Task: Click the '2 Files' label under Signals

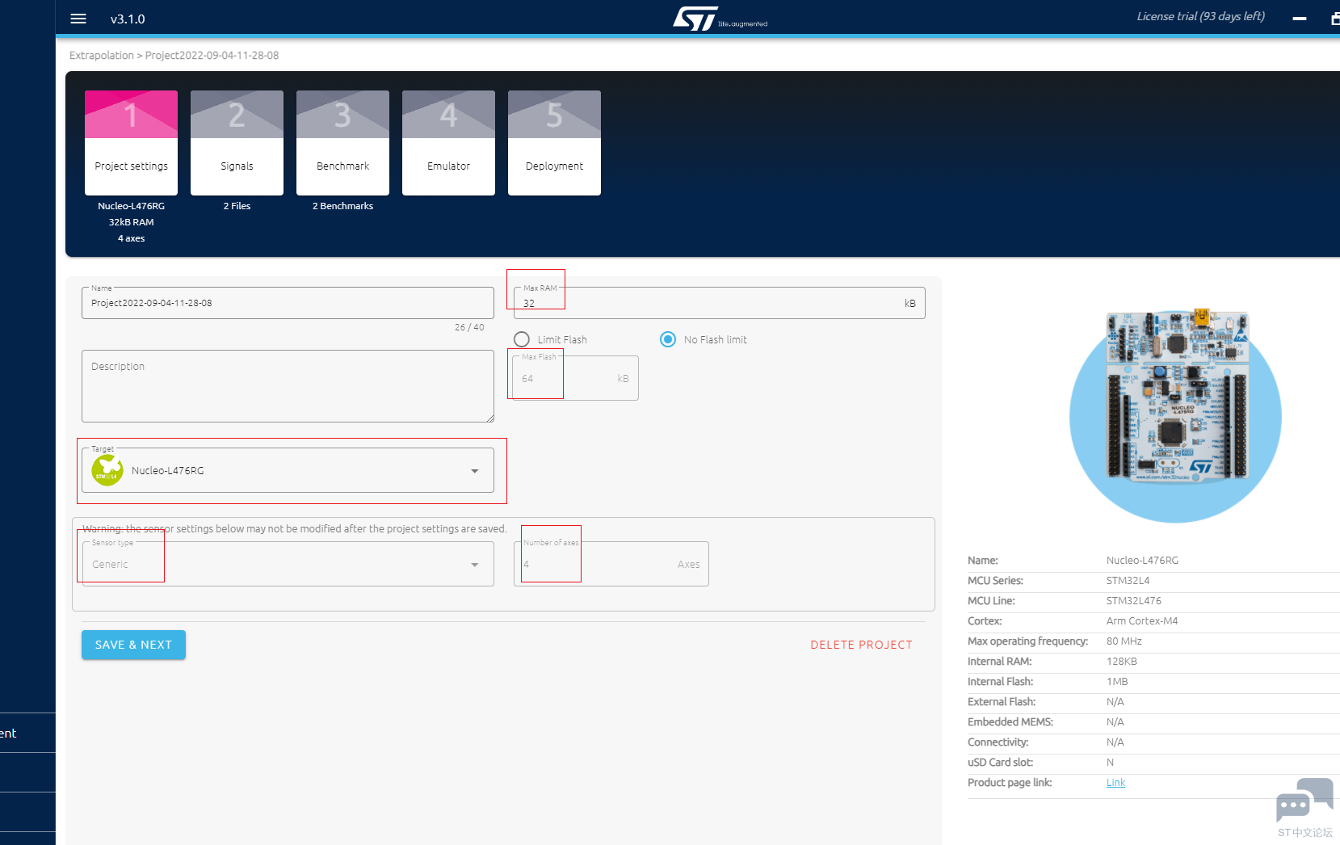Action: tap(237, 206)
